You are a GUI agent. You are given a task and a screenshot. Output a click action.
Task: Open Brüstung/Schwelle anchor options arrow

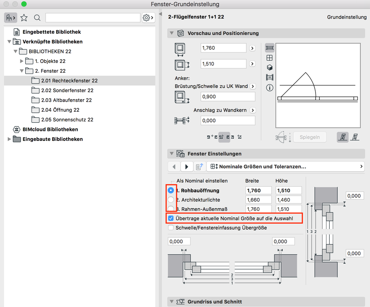click(253, 86)
